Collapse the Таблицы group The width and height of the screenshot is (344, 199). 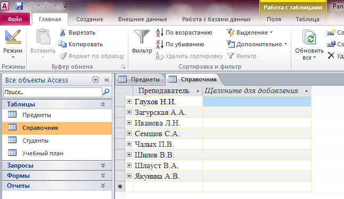[x=103, y=104]
